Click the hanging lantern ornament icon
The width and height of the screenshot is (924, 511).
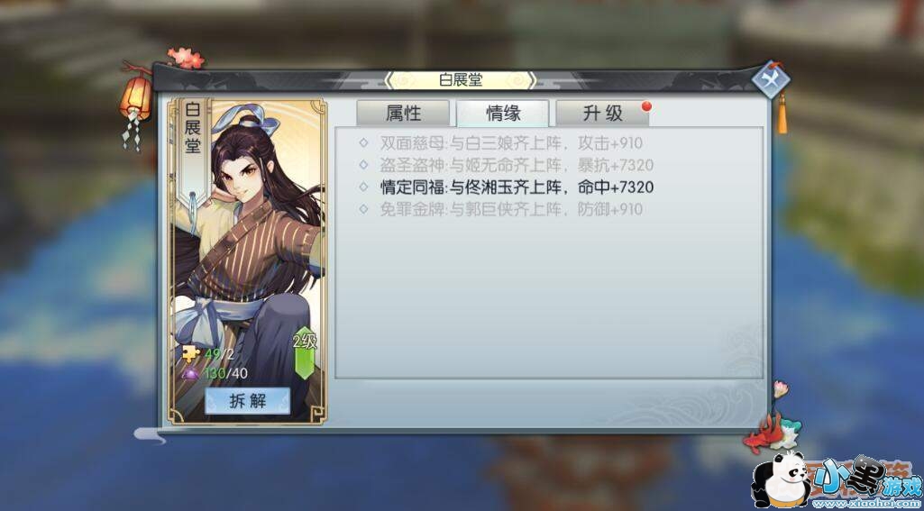point(135,103)
